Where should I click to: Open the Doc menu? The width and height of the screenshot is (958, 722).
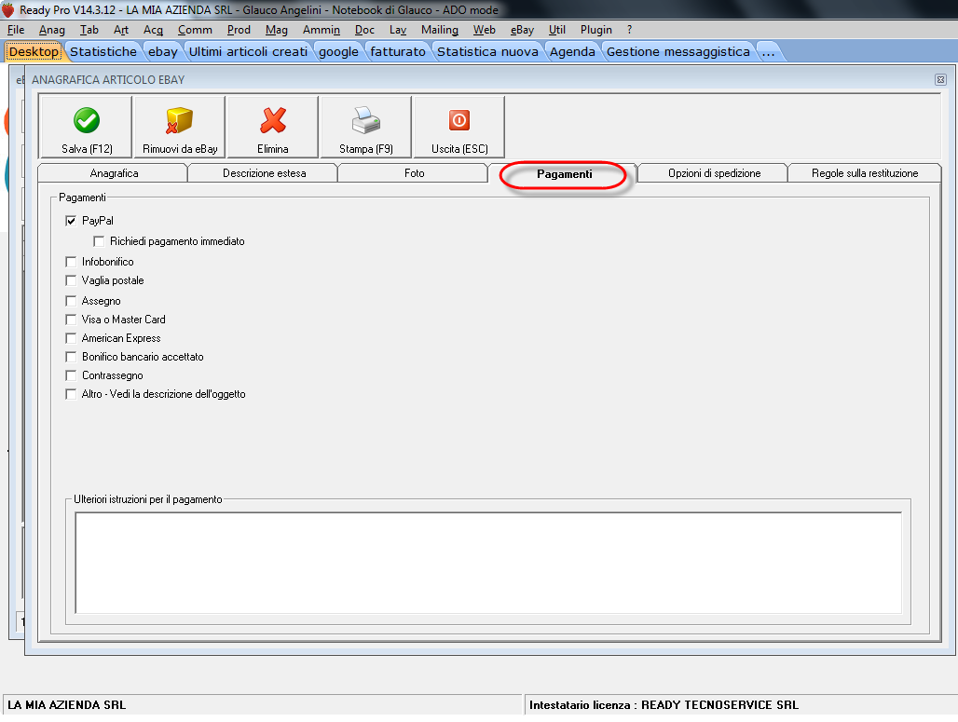point(364,30)
